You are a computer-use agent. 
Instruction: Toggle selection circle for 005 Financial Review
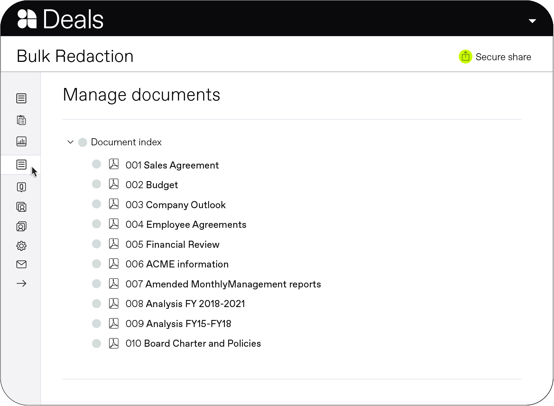pos(97,244)
